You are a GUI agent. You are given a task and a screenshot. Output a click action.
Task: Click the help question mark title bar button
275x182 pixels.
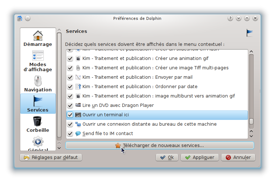(x=230, y=18)
